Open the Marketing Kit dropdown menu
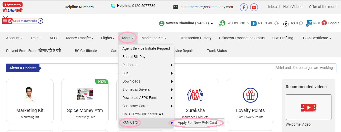The width and height of the screenshot is (341, 132). (x=154, y=38)
